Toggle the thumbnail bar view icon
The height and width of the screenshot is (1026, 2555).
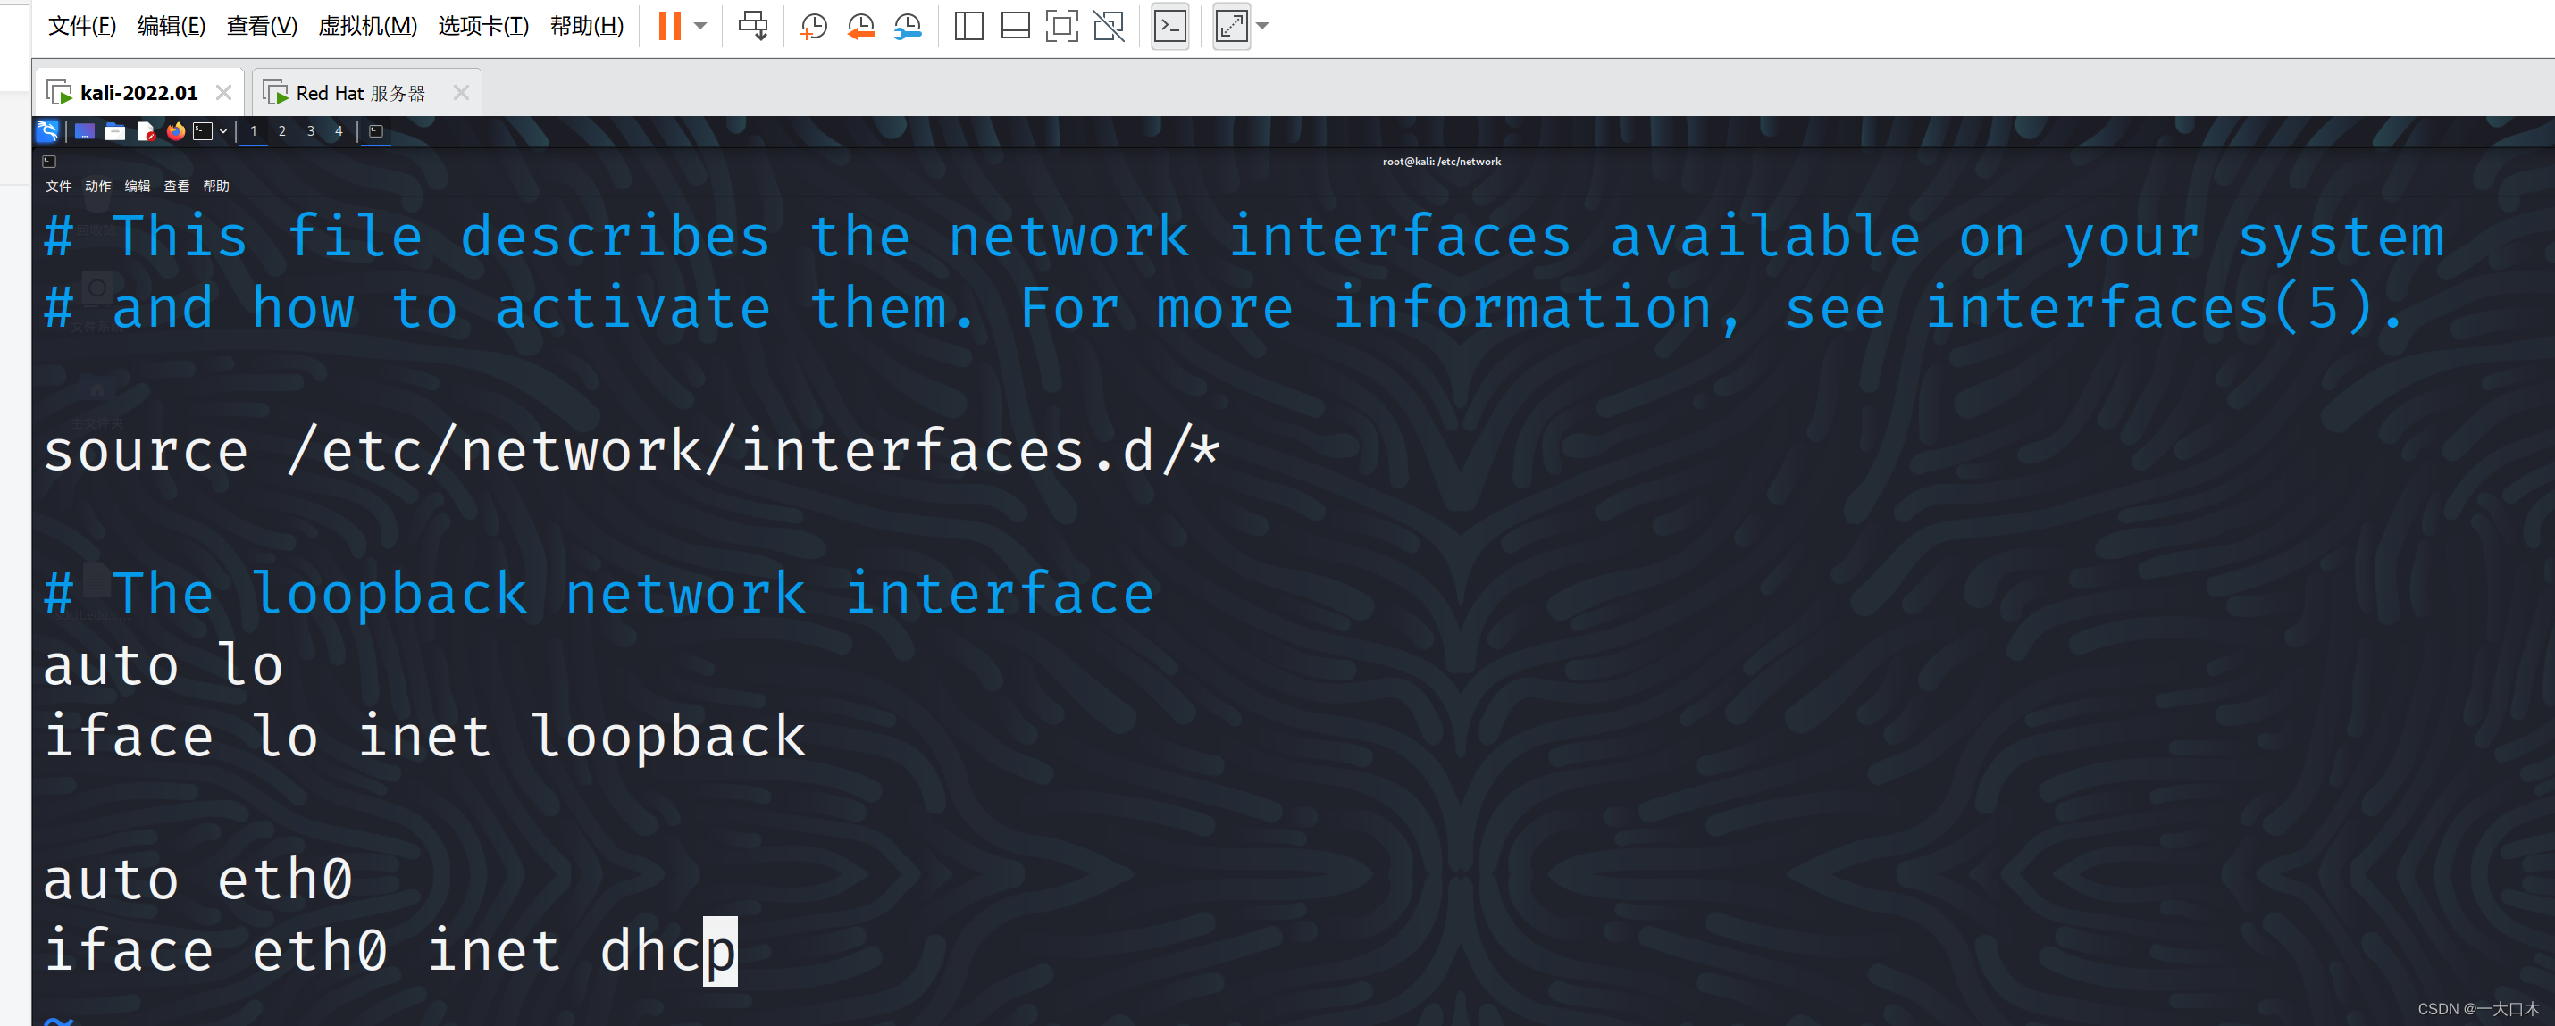point(1015,26)
